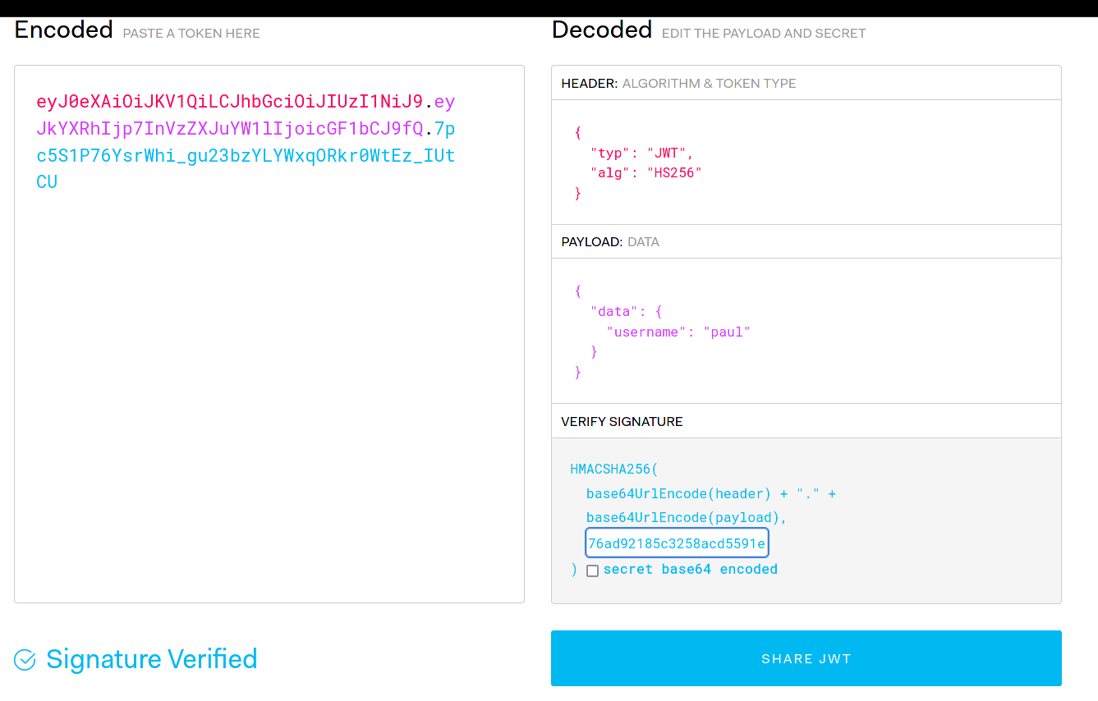
Task: Click the Decoded heading
Action: 601,30
